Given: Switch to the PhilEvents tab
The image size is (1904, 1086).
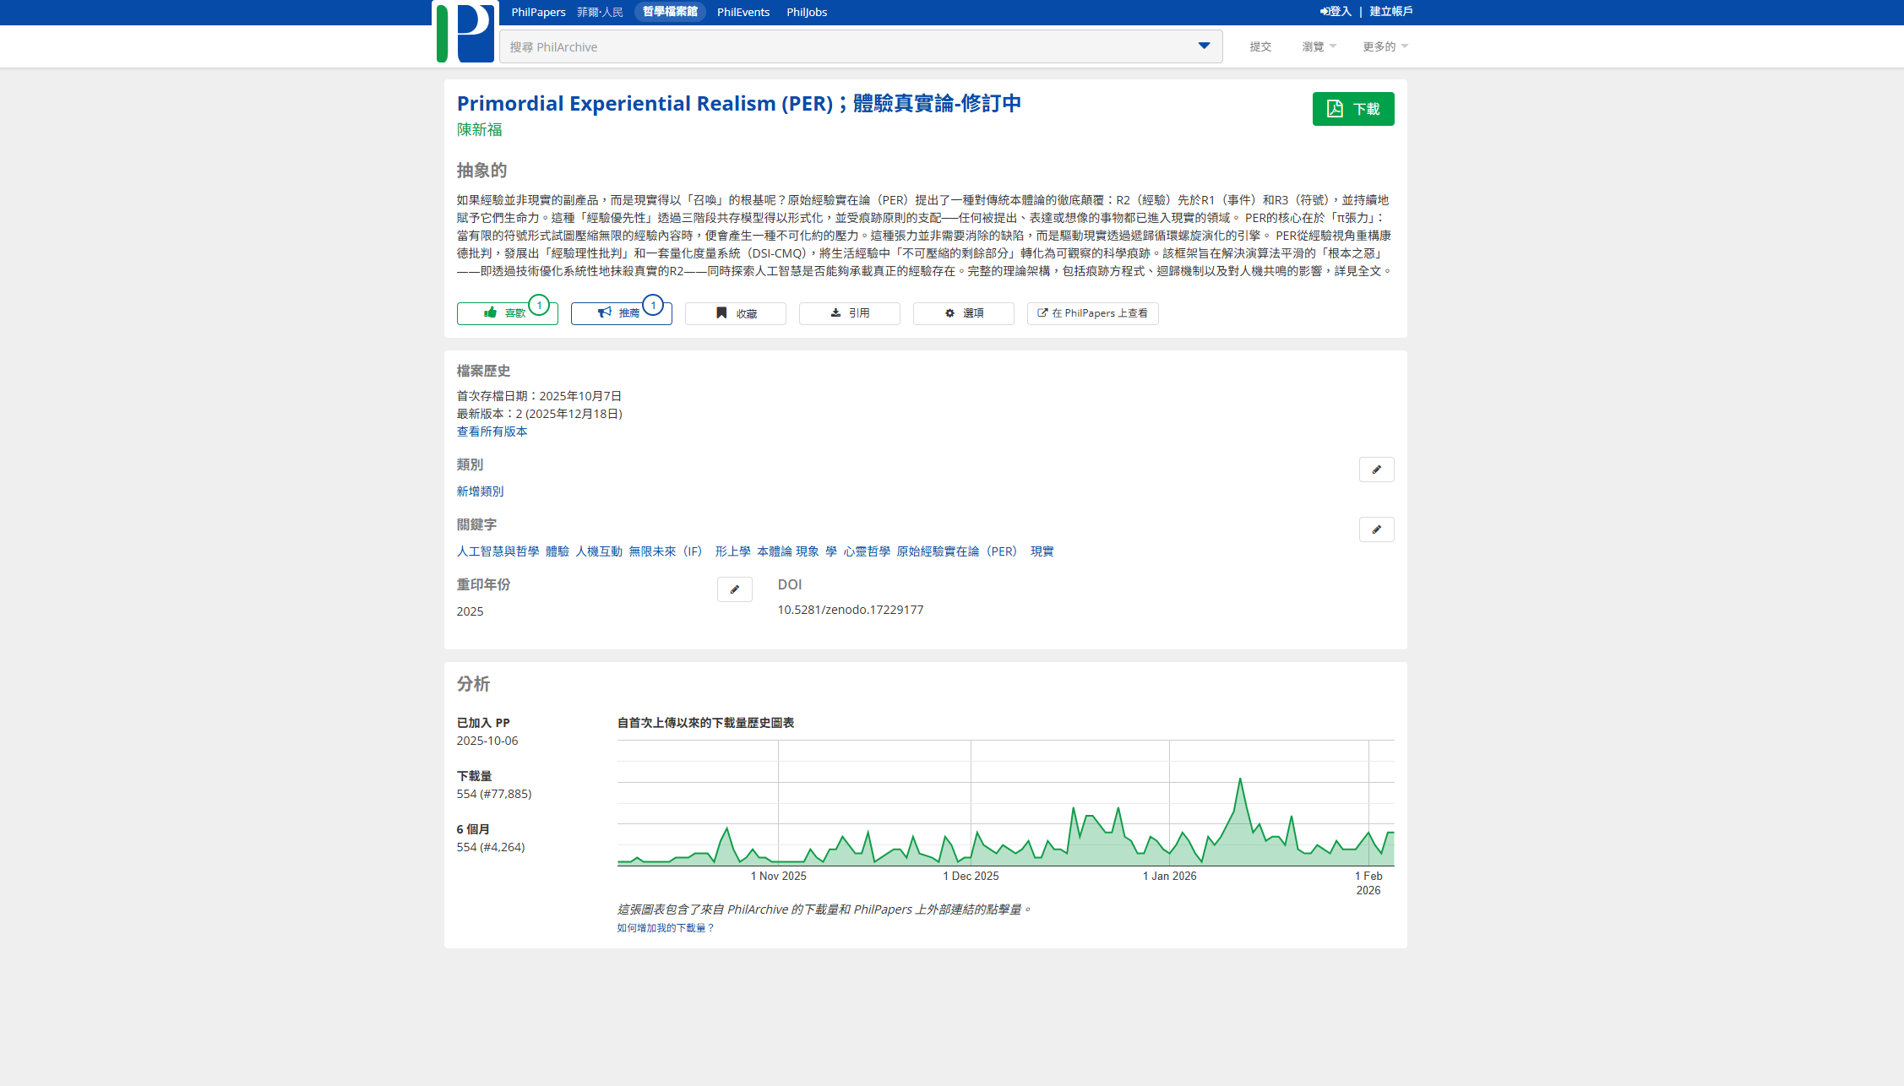Looking at the screenshot, I should click(743, 12).
